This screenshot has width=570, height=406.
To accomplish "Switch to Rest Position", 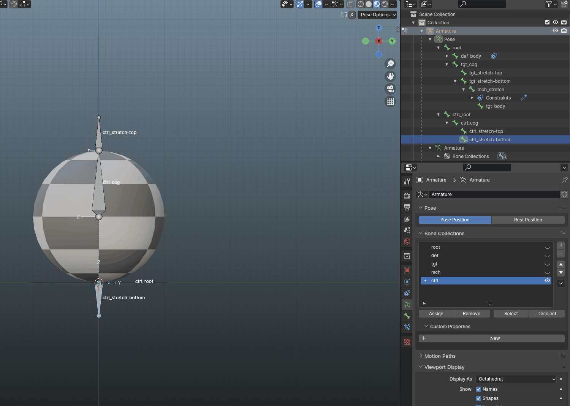I will tap(528, 220).
